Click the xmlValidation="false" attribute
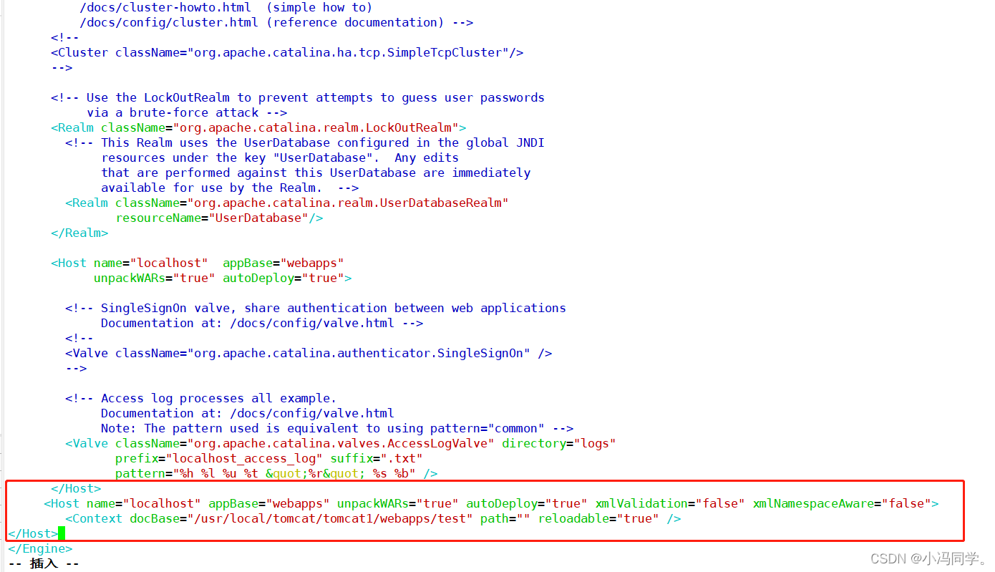995x572 pixels. [x=670, y=503]
